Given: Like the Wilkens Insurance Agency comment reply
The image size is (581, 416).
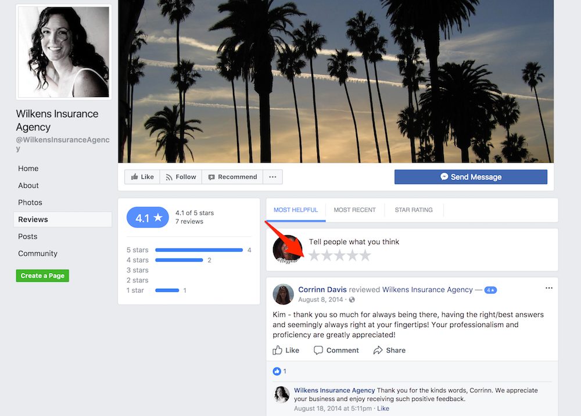Looking at the screenshot, I should point(383,408).
